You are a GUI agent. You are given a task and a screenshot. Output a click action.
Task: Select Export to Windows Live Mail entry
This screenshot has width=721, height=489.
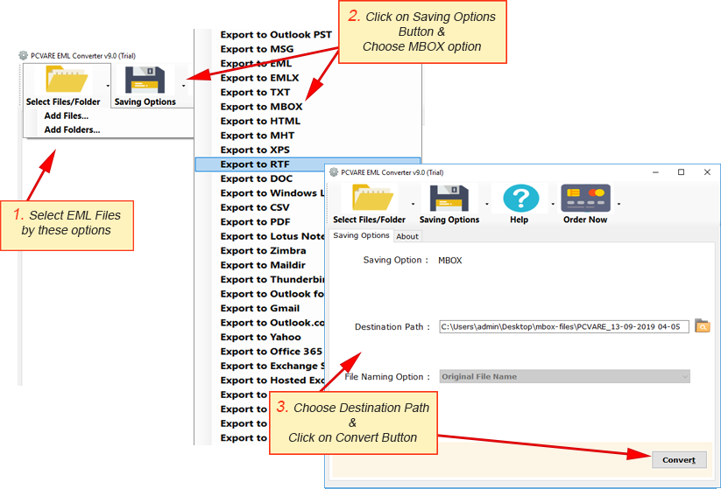272,192
